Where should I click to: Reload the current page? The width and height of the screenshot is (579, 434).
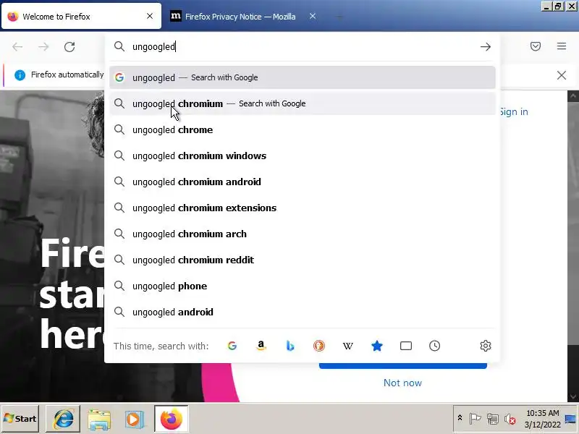69,47
